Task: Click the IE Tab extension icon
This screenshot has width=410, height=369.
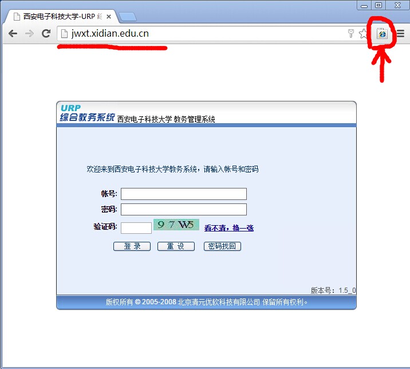Action: pyautogui.click(x=382, y=34)
